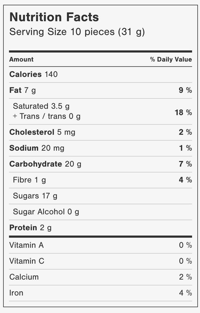This screenshot has height=313, width=200.
Task: Click the Sugars 17 g row
Action: [101, 196]
